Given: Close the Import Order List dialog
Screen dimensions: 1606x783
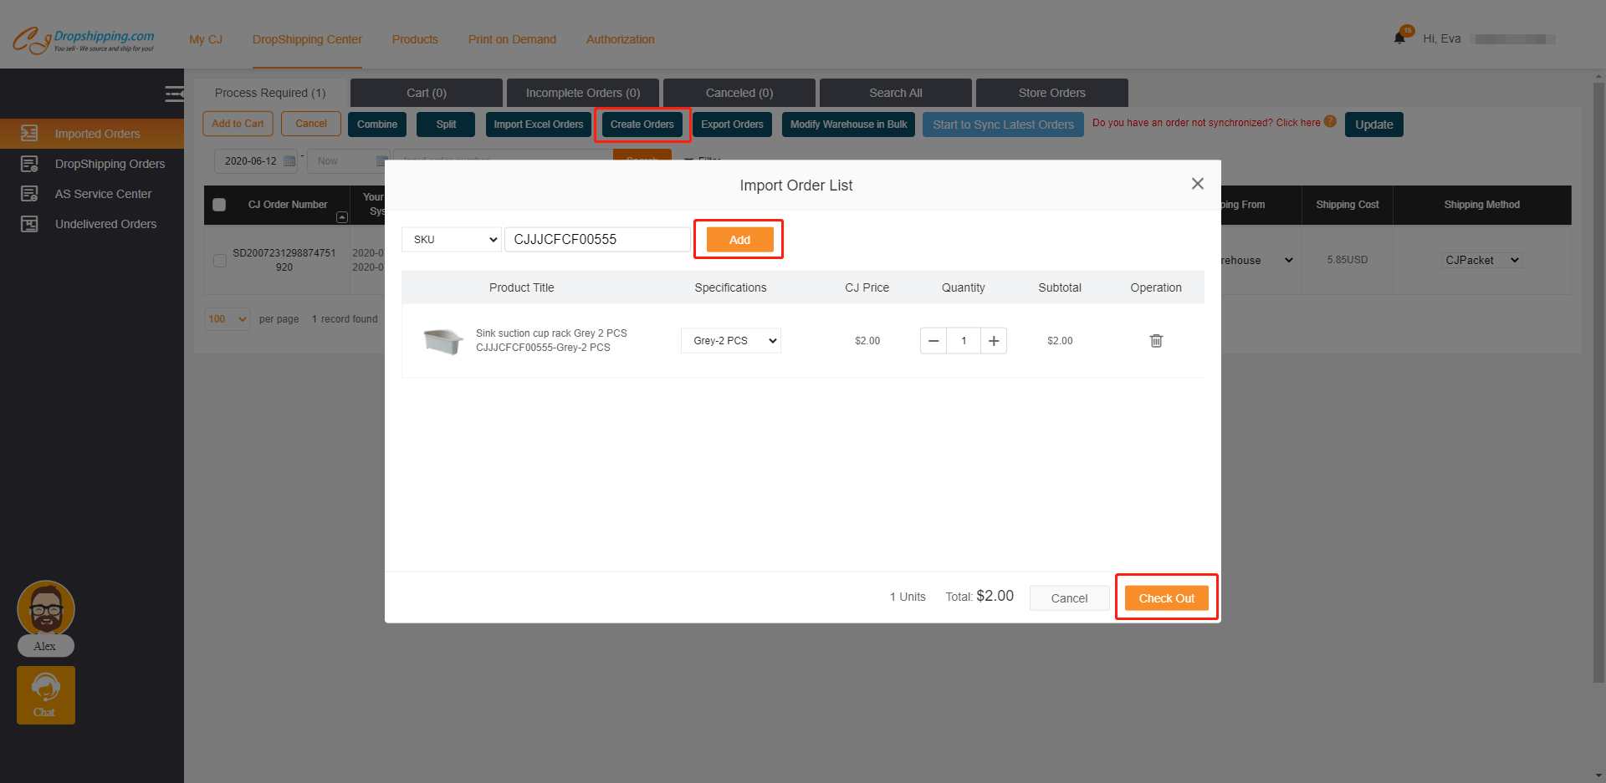Looking at the screenshot, I should coord(1197,184).
